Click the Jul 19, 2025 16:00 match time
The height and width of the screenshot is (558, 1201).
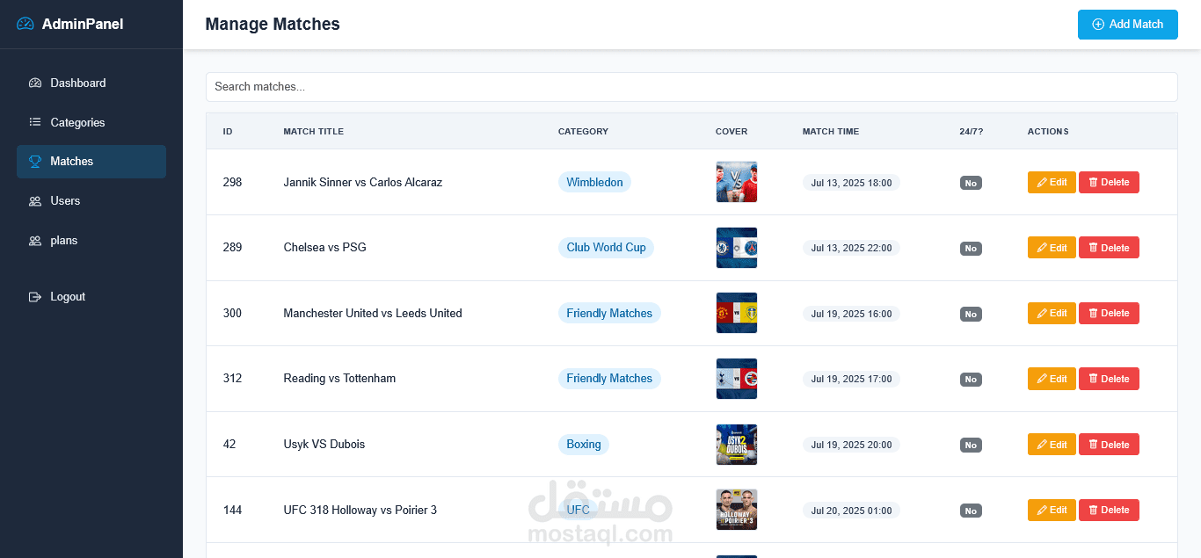(x=851, y=314)
